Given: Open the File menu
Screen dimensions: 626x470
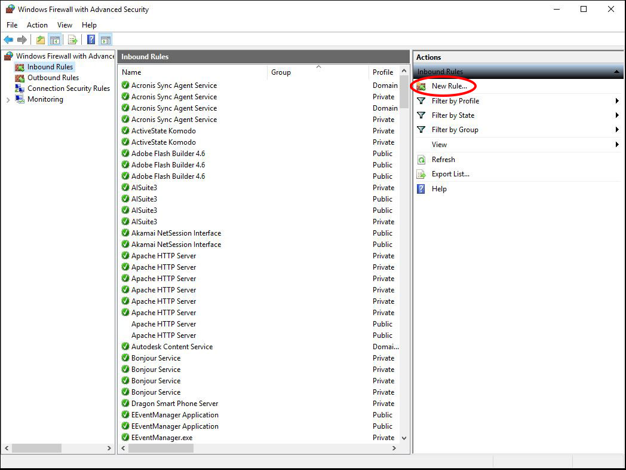Looking at the screenshot, I should pyautogui.click(x=12, y=25).
